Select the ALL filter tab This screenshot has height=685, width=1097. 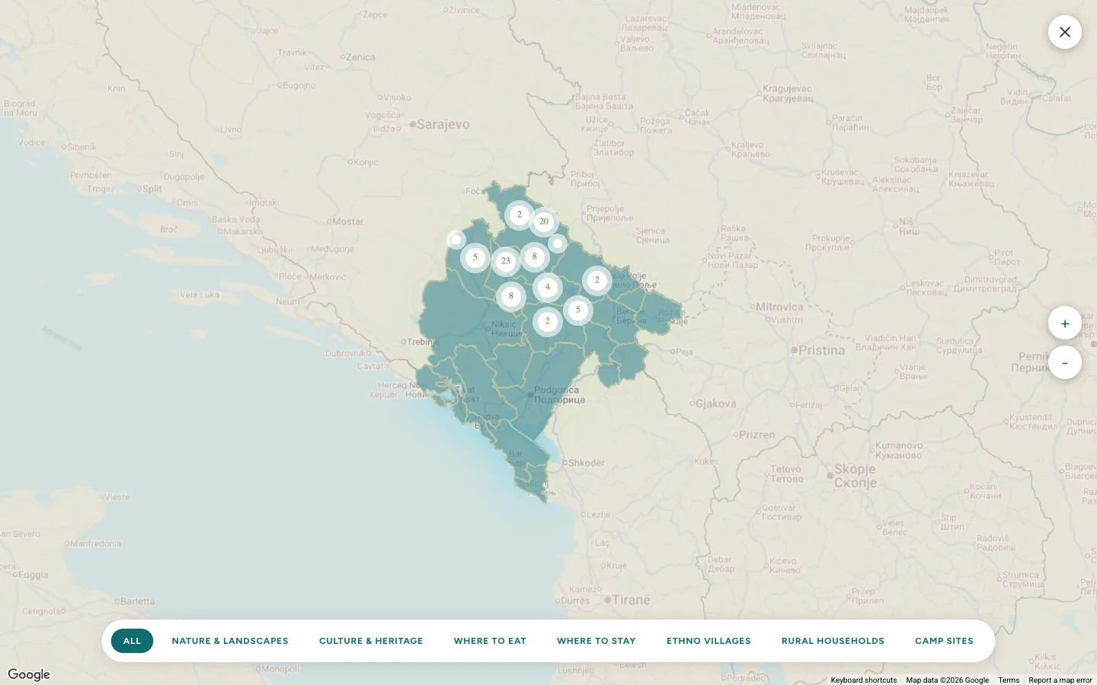[132, 641]
